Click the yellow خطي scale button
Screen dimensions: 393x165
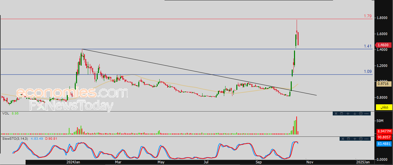click(x=384, y=107)
